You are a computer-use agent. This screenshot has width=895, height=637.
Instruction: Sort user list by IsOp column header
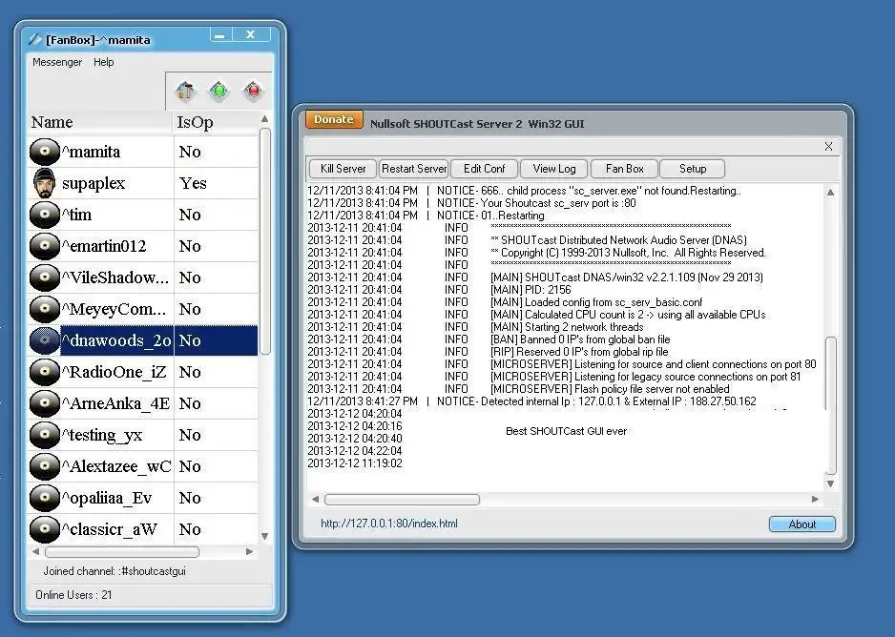(216, 122)
